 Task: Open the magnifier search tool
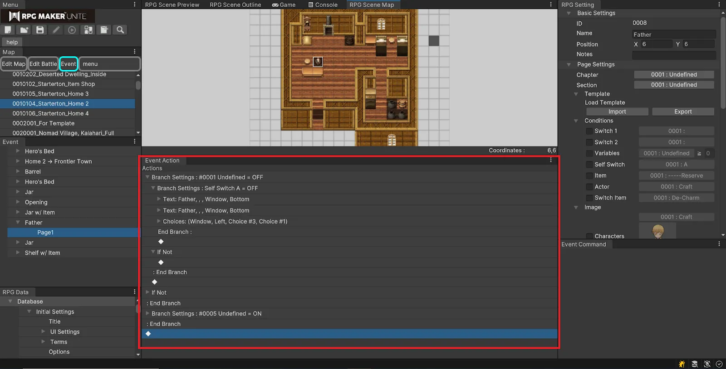(120, 30)
